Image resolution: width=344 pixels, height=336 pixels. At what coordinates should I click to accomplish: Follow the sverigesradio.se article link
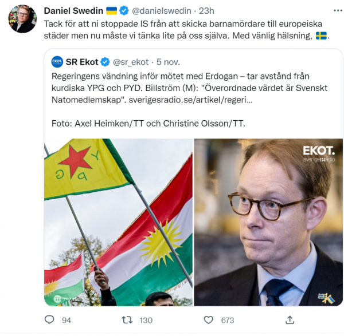191,100
